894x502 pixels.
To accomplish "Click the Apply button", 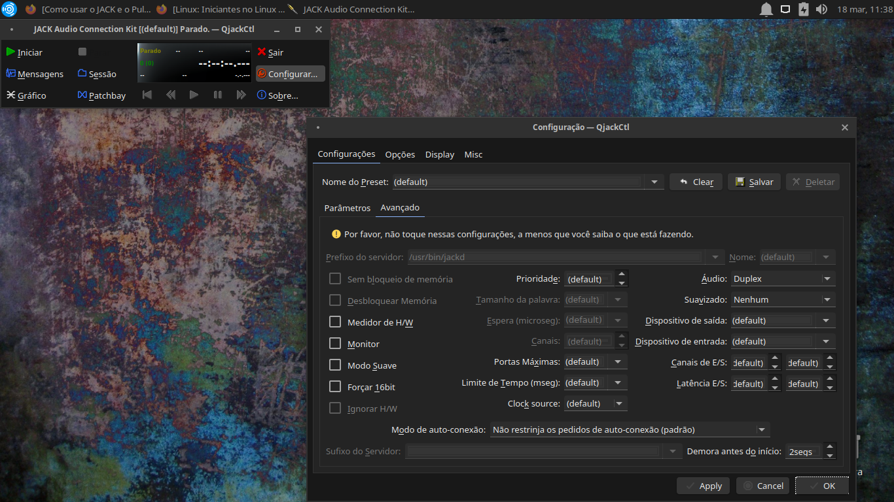I will click(704, 486).
